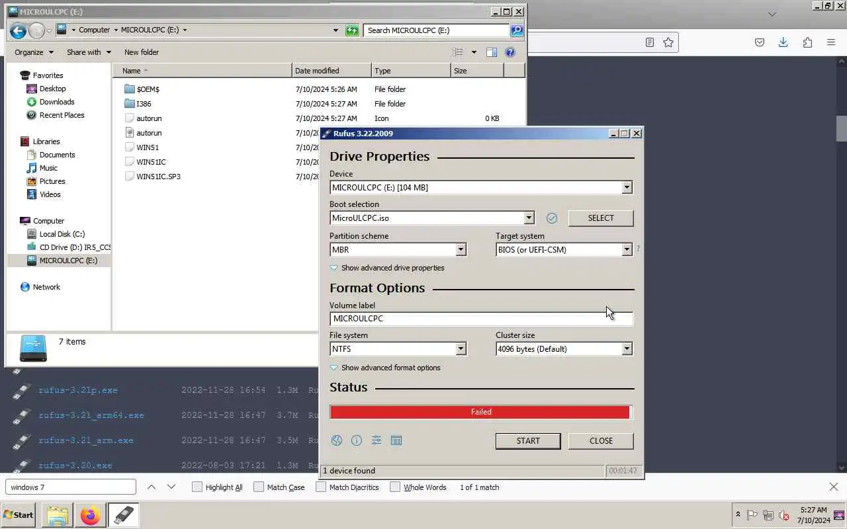This screenshot has height=529, width=847.
Task: Click the Volume label input field
Action: pyautogui.click(x=481, y=319)
